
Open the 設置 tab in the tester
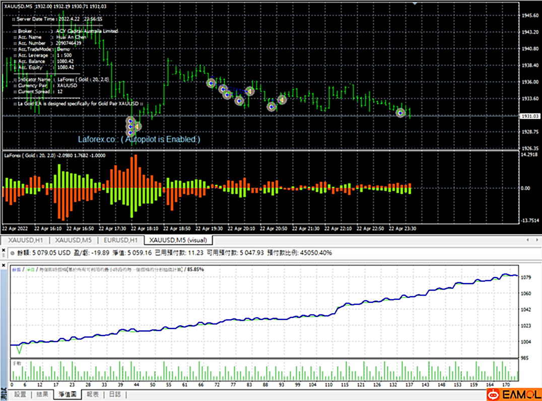click(x=20, y=394)
